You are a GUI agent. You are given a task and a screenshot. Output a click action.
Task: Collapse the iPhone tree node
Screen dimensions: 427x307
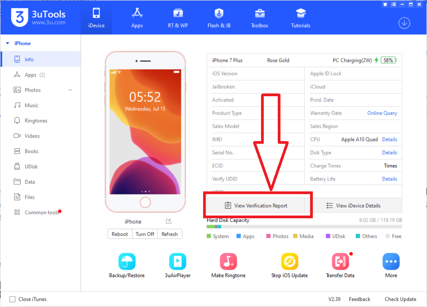pyautogui.click(x=7, y=44)
